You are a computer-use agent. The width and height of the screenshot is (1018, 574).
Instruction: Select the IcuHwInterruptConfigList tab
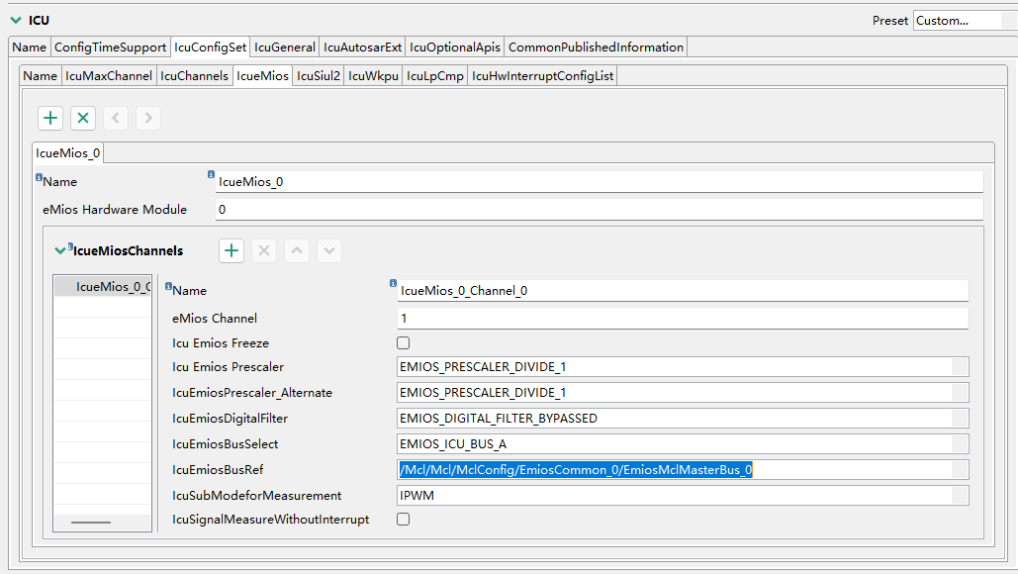(x=541, y=75)
